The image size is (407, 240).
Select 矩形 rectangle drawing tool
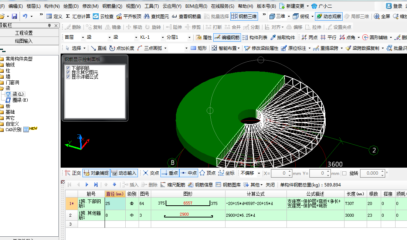point(199,48)
